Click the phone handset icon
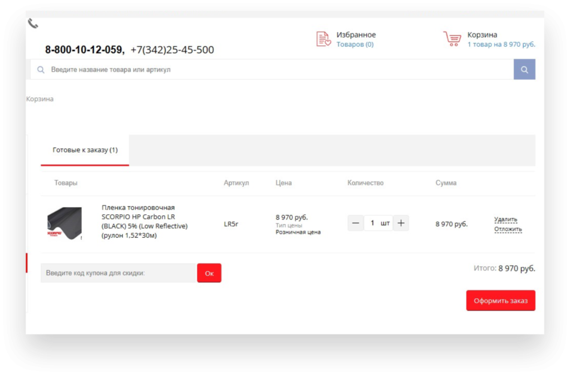The height and width of the screenshot is (375, 570). click(33, 23)
